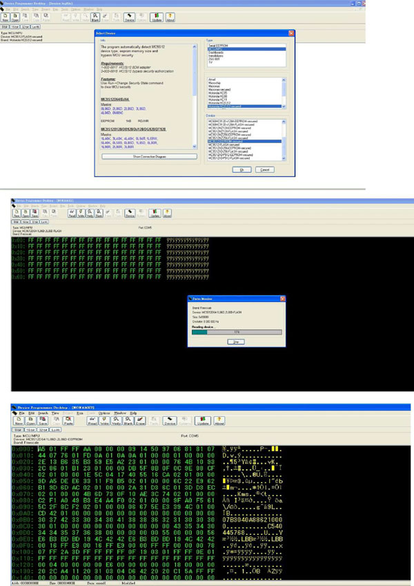Viewport: 414px width, 586px height.
Task: Click the Erase toolbar icon in the EEPROM hex window
Action: coord(140,421)
